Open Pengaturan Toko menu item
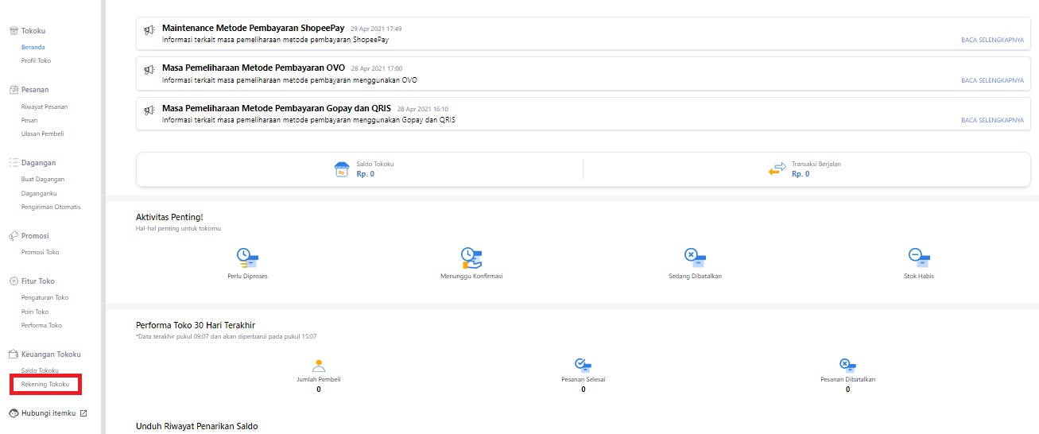Viewport: 1039px width, 434px height. (45, 297)
